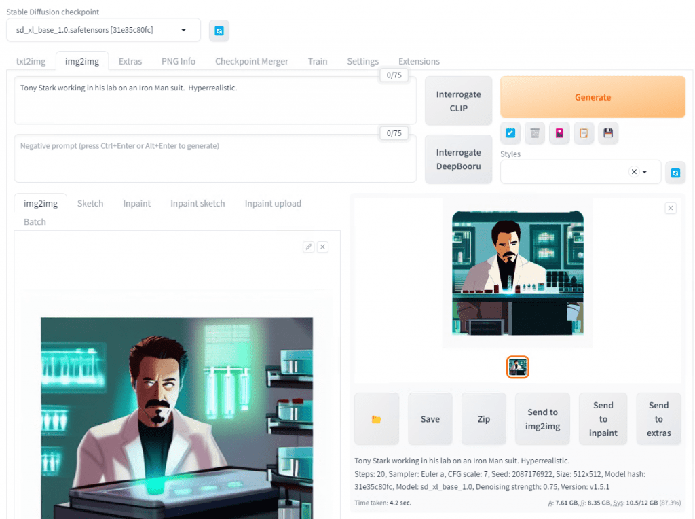Send the result to extras

pos(658,418)
